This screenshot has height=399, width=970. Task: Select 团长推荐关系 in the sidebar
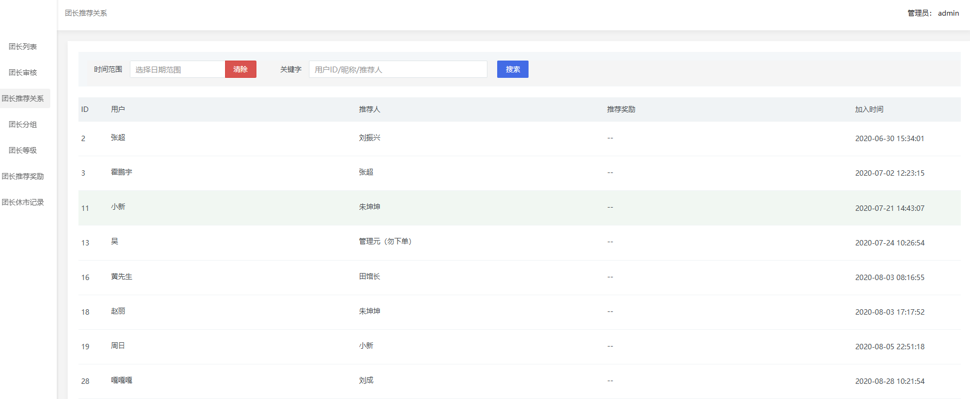23,98
